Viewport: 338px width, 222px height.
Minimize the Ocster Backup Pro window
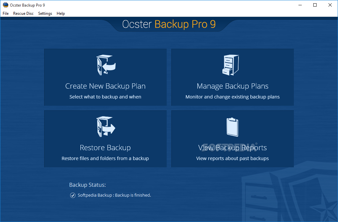[x=300, y=5]
